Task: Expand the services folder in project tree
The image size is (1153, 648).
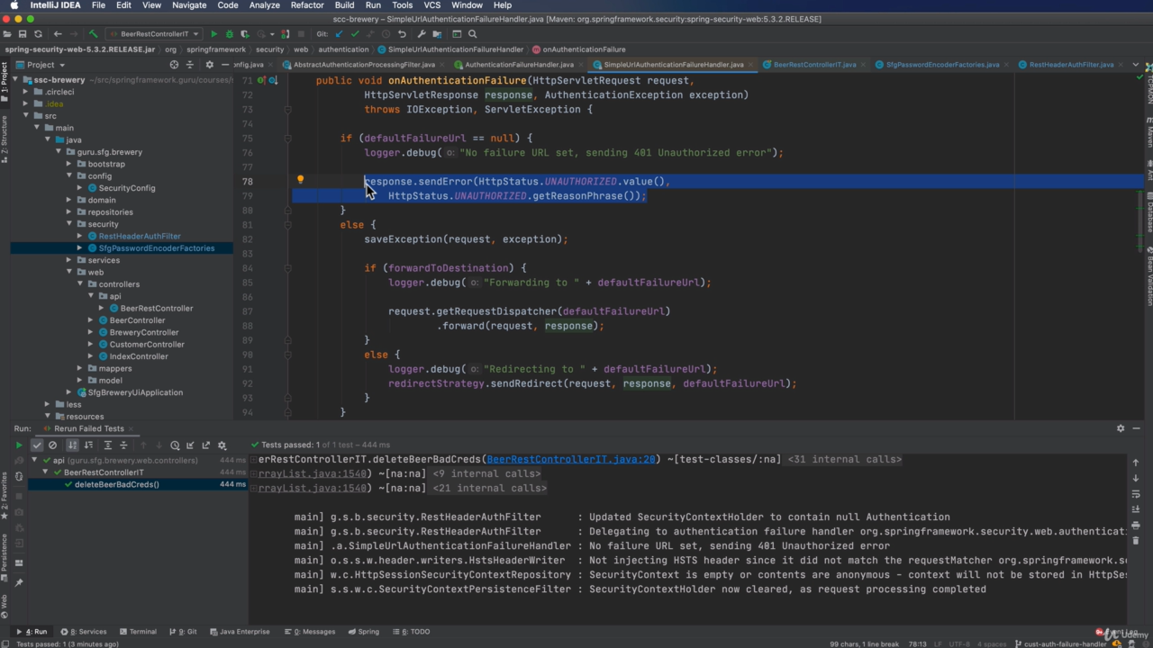Action: [x=69, y=260]
